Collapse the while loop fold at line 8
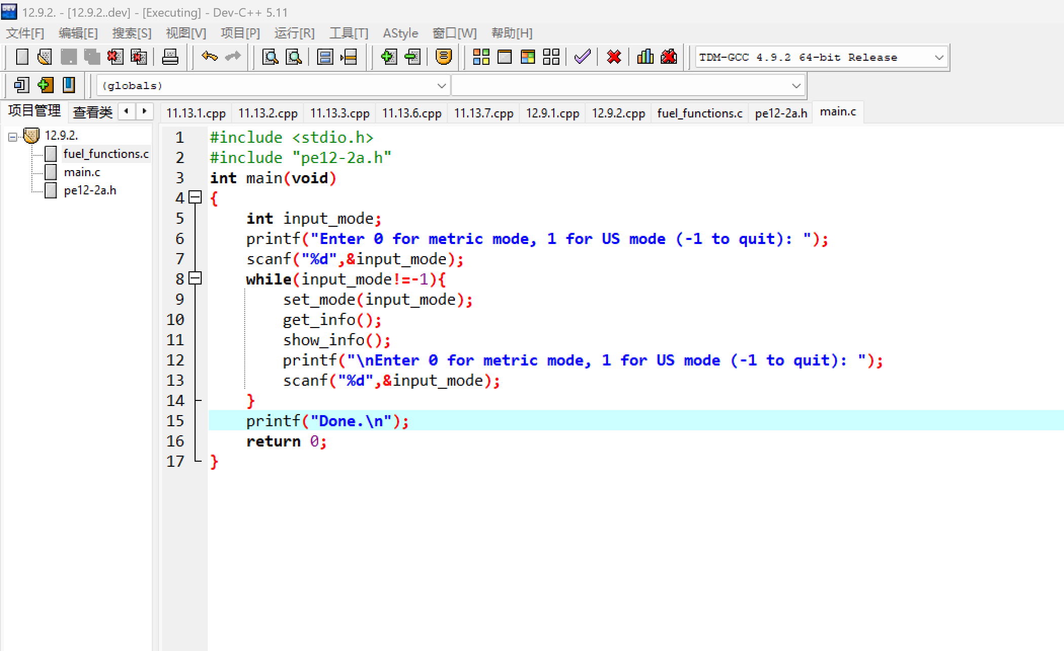The image size is (1064, 651). pos(195,278)
